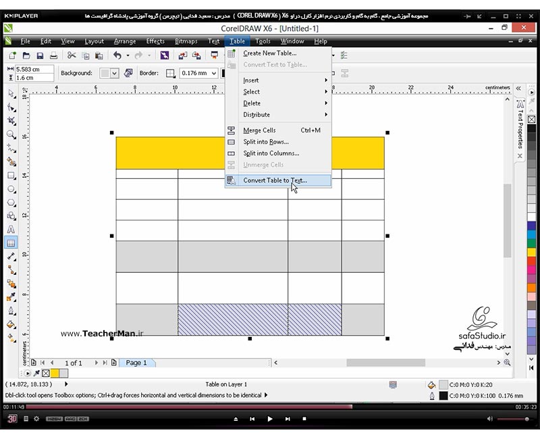Toggle KMPlayer 3D mode button

(x=12, y=419)
